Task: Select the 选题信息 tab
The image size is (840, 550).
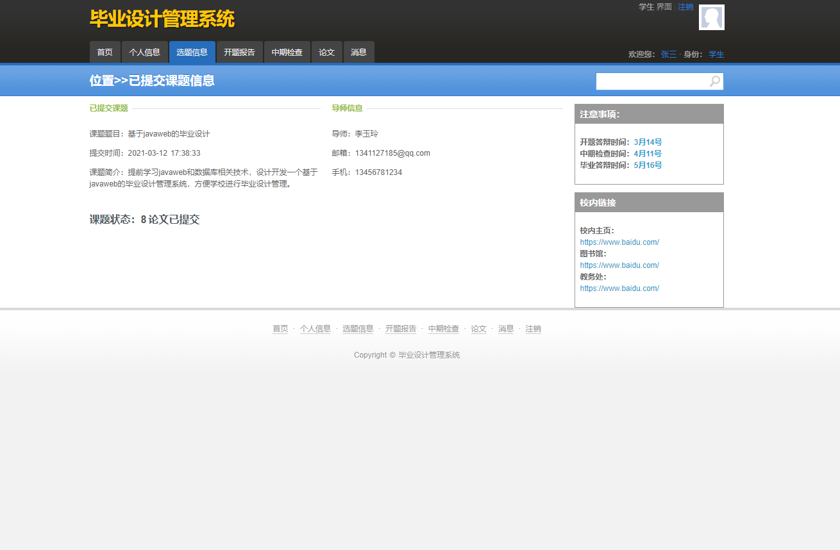Action: pyautogui.click(x=192, y=53)
